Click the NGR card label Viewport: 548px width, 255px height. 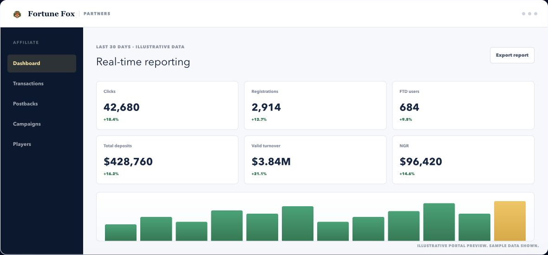(x=404, y=146)
